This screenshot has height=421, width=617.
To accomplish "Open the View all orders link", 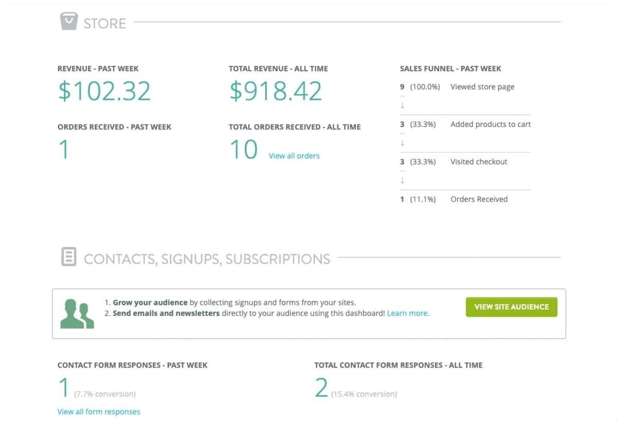I will (294, 156).
